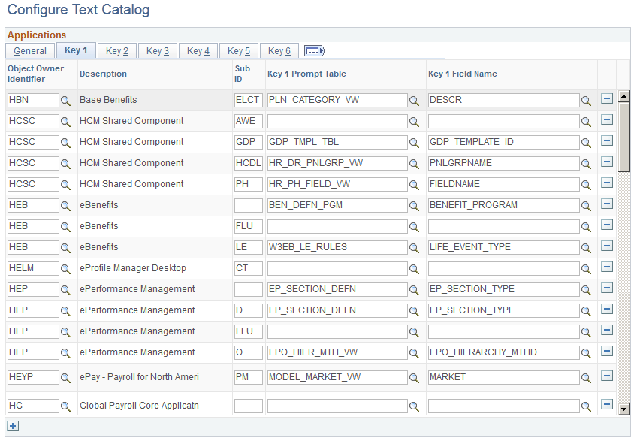Screen dimensions: 640x441
Task: Add a new row with the plus icon
Action: [13, 426]
